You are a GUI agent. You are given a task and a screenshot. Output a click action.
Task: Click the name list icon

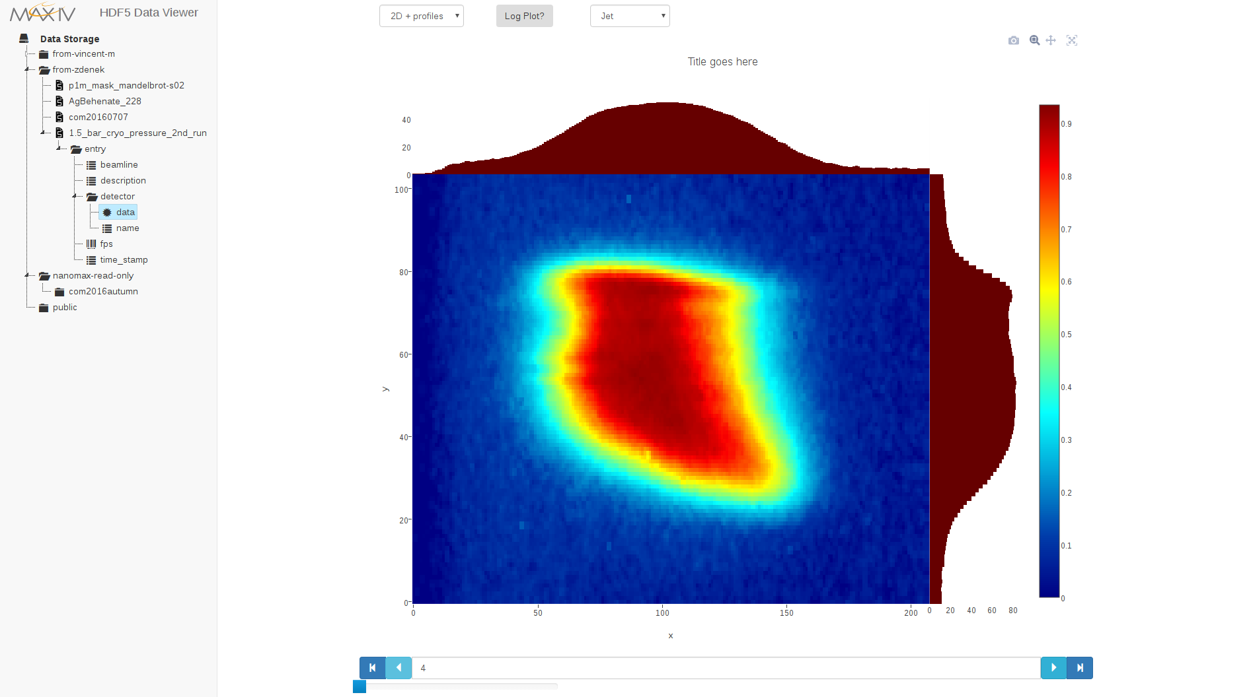pos(107,228)
